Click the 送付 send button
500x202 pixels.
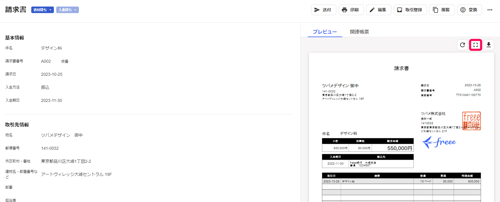323,10
